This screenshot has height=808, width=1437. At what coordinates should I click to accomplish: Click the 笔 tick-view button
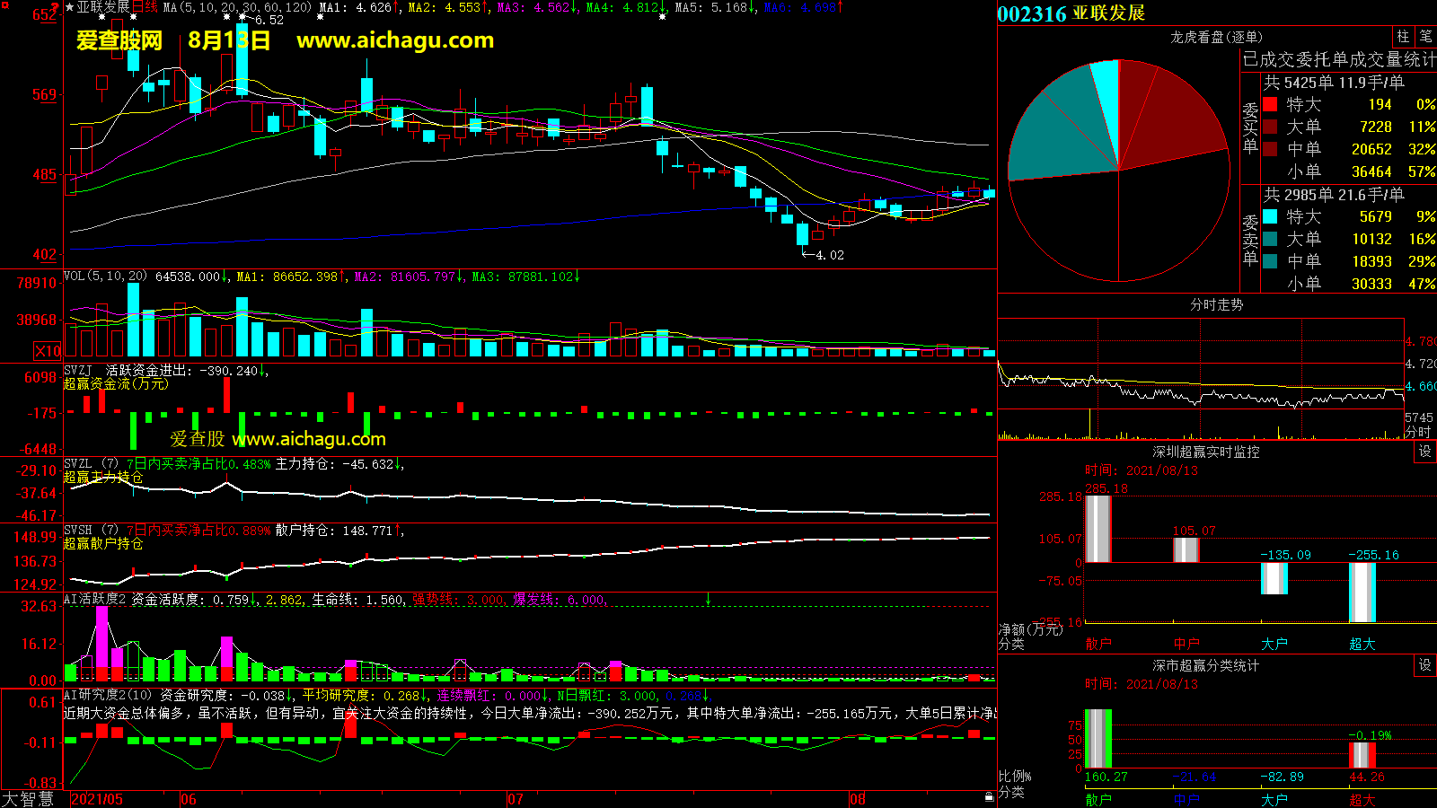1425,37
